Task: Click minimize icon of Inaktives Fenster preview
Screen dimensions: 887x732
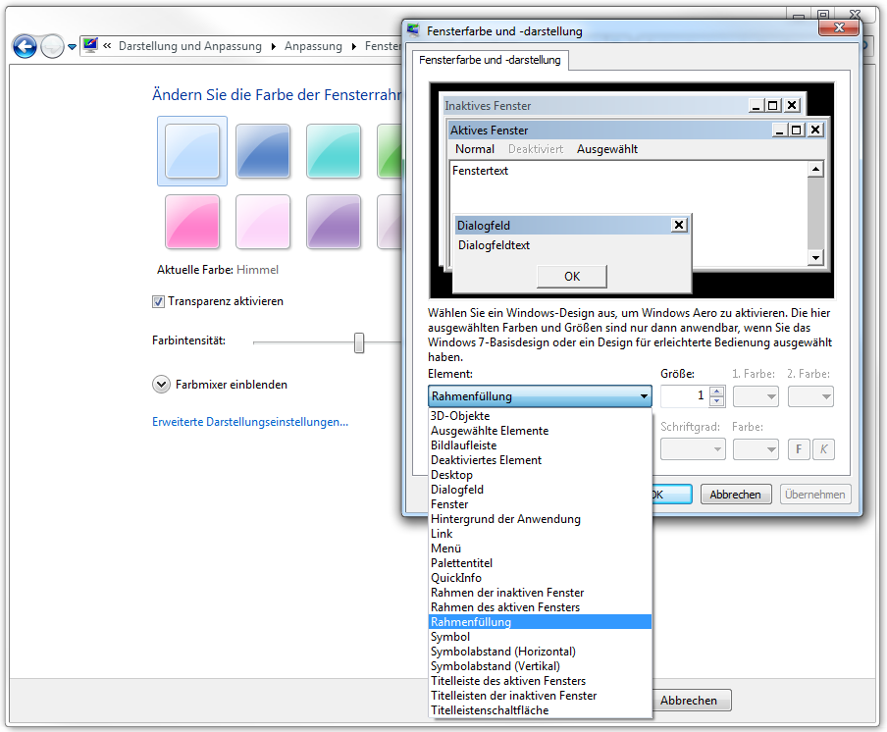Action: click(756, 106)
